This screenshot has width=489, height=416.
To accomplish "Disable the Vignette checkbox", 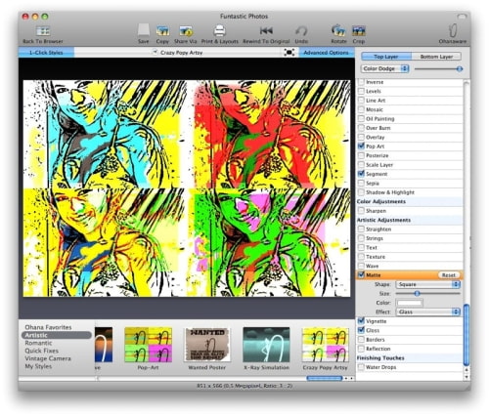I will 361,321.
